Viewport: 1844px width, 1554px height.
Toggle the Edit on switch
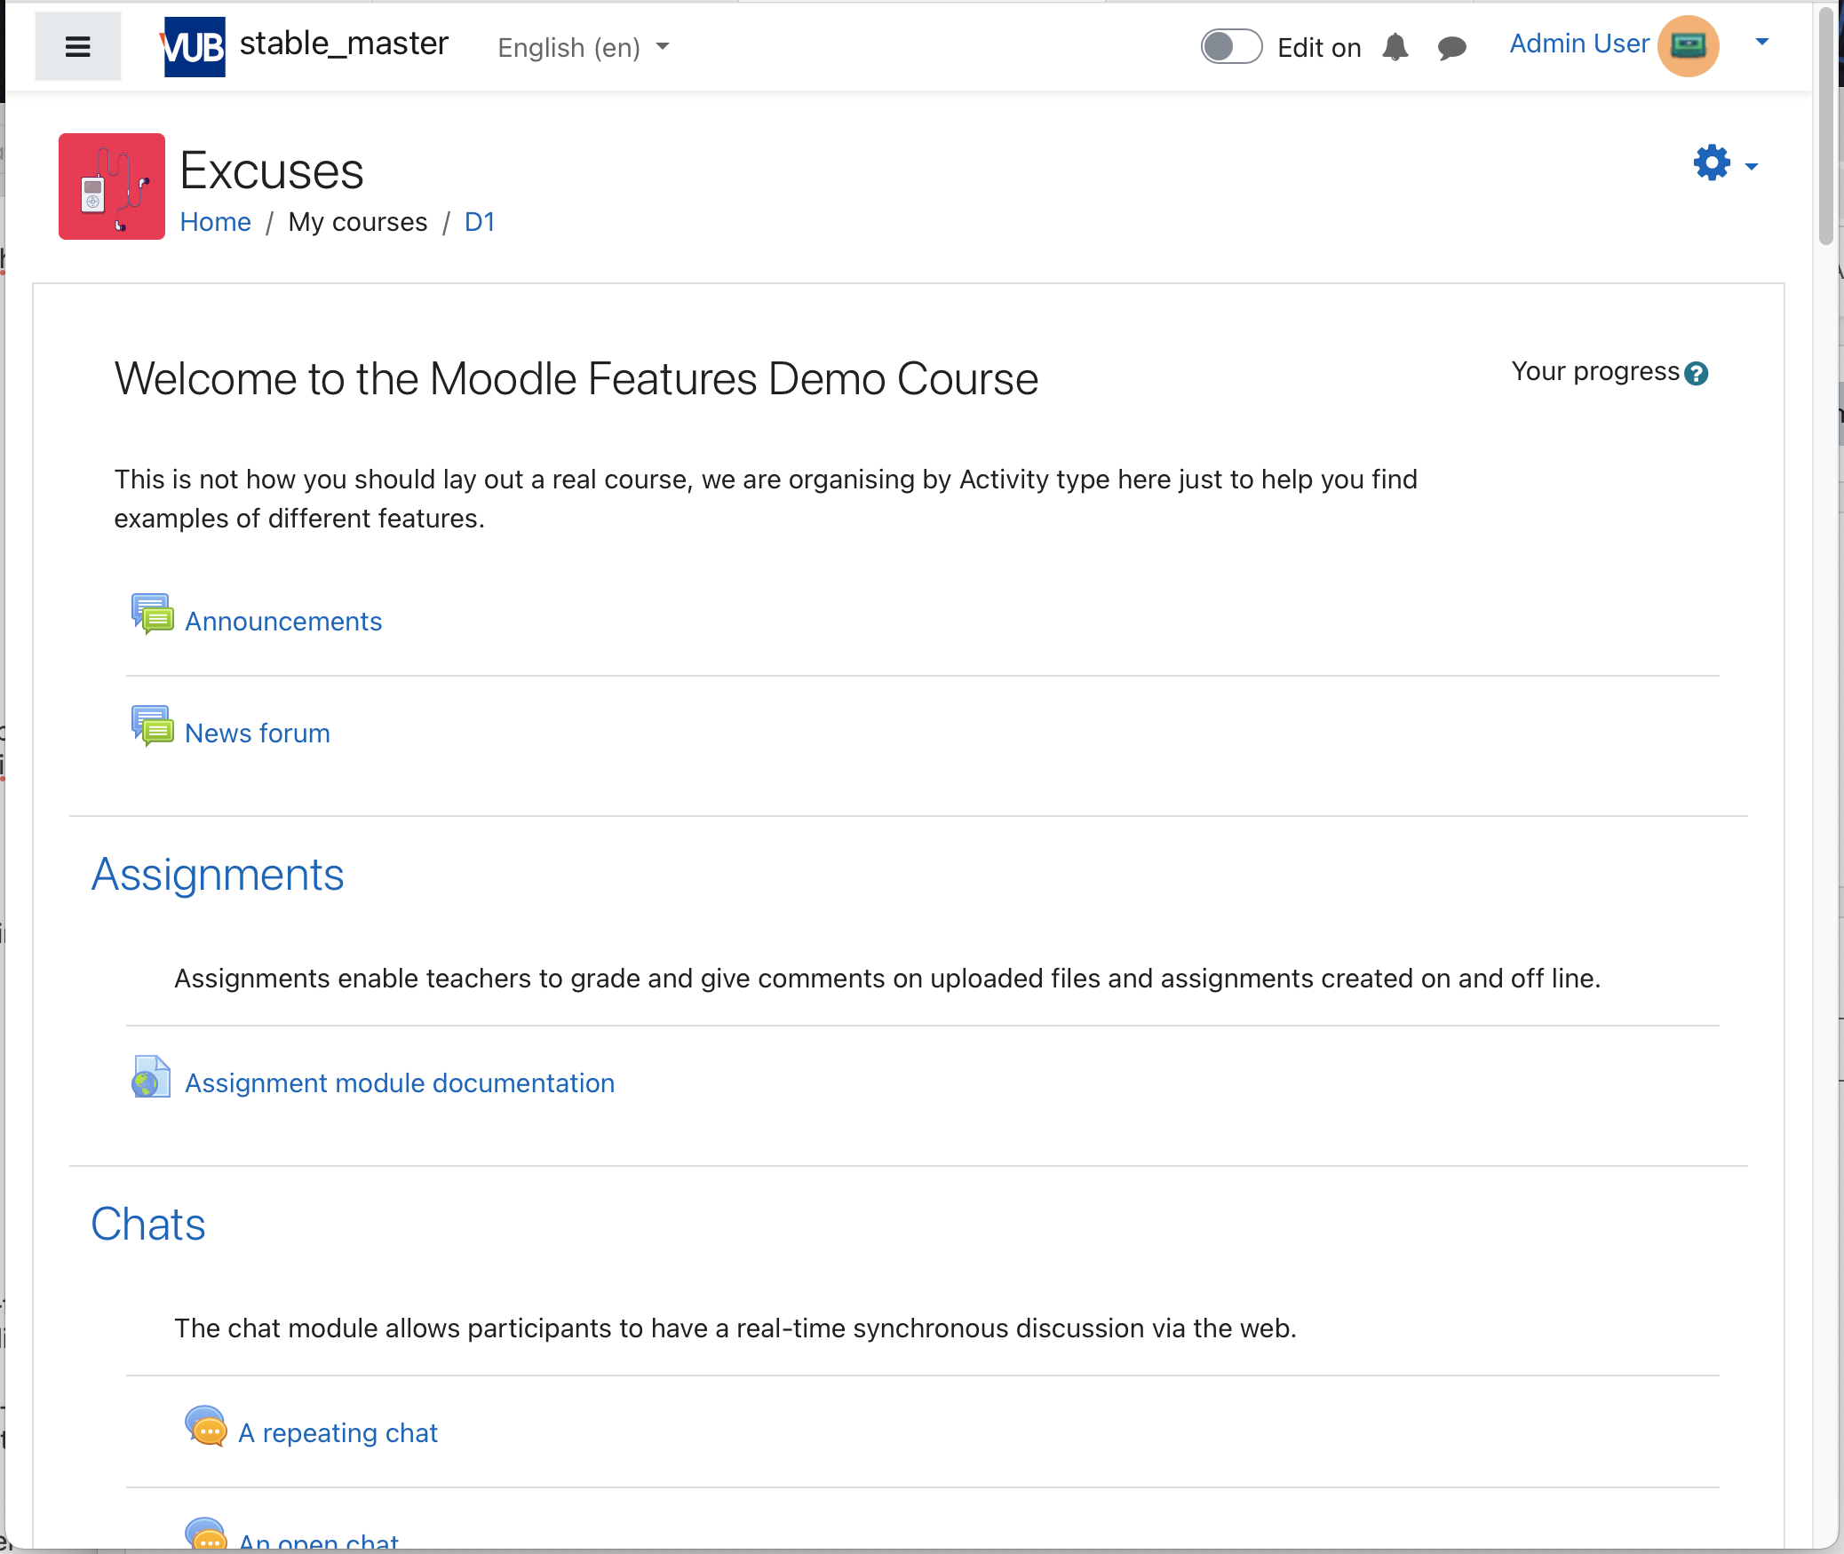pos(1231,46)
